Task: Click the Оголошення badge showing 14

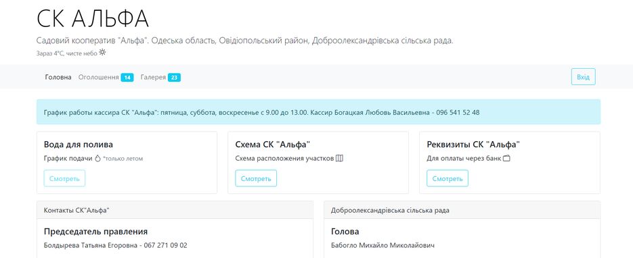Action: (127, 78)
